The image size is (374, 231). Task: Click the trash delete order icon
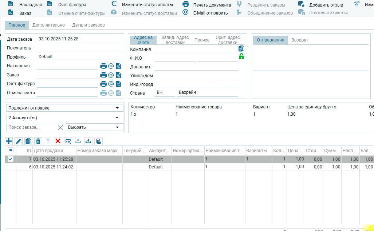point(38,141)
